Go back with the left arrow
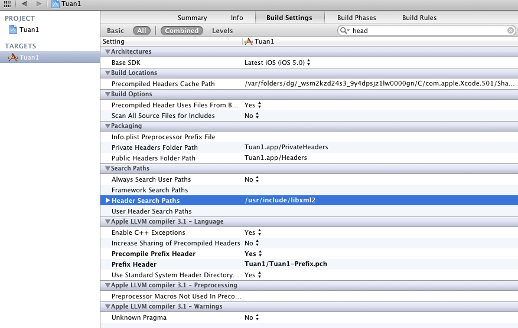The height and width of the screenshot is (328, 518). (x=24, y=4)
